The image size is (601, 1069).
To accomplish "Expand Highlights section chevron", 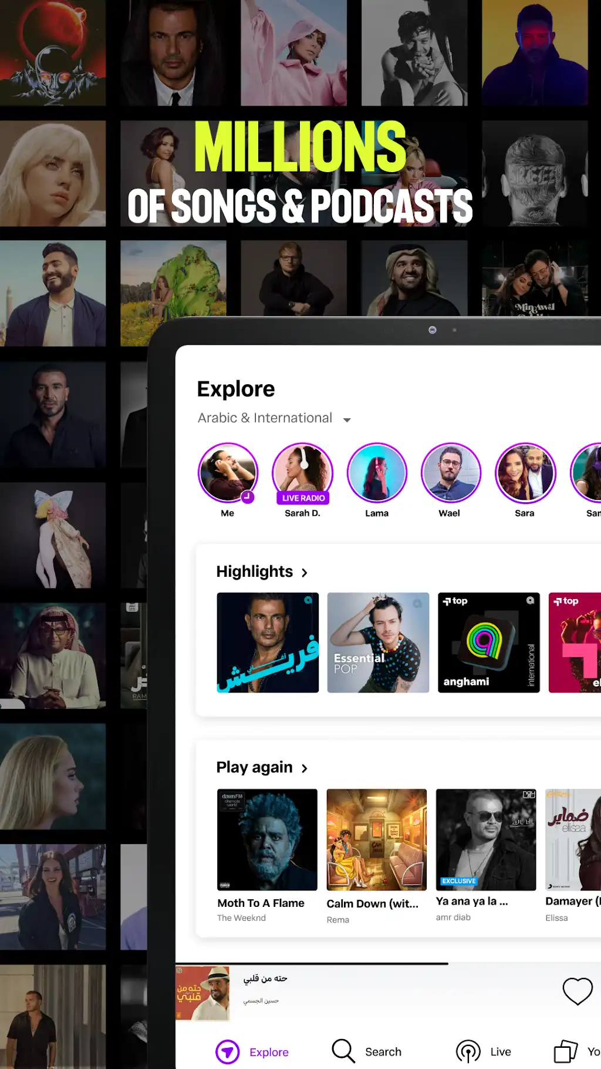I will (305, 573).
